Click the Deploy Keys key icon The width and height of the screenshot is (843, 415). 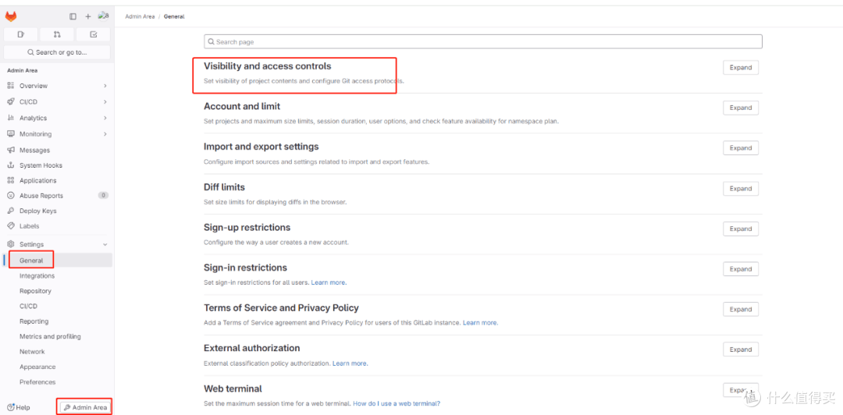click(11, 211)
